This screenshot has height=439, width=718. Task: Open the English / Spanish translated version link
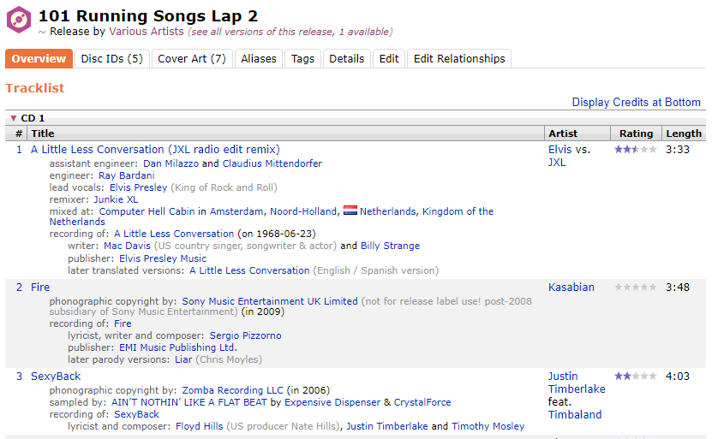pos(249,270)
